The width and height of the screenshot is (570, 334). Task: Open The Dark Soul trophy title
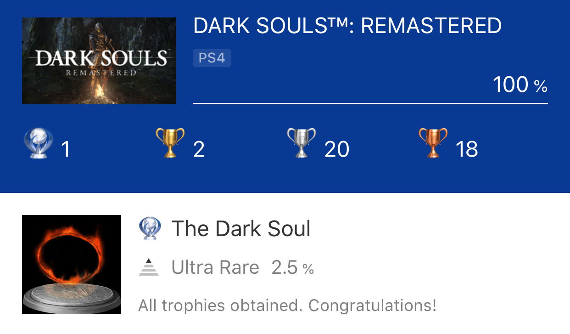click(241, 229)
